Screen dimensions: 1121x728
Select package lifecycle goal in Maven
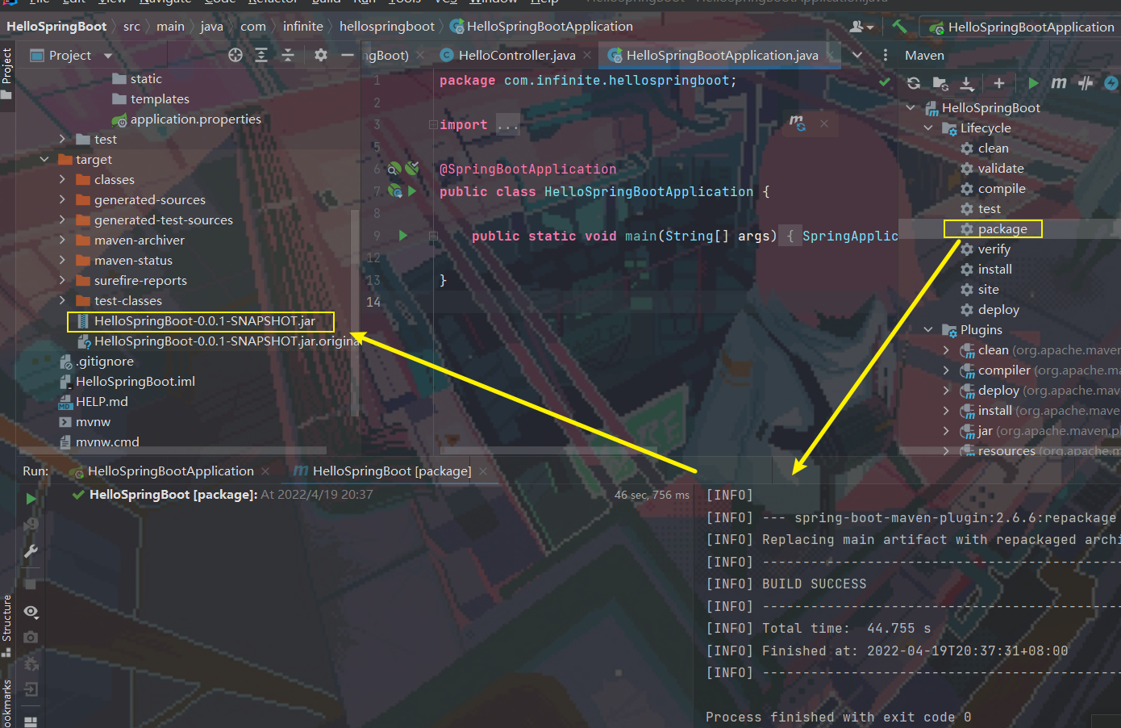[x=1002, y=228]
